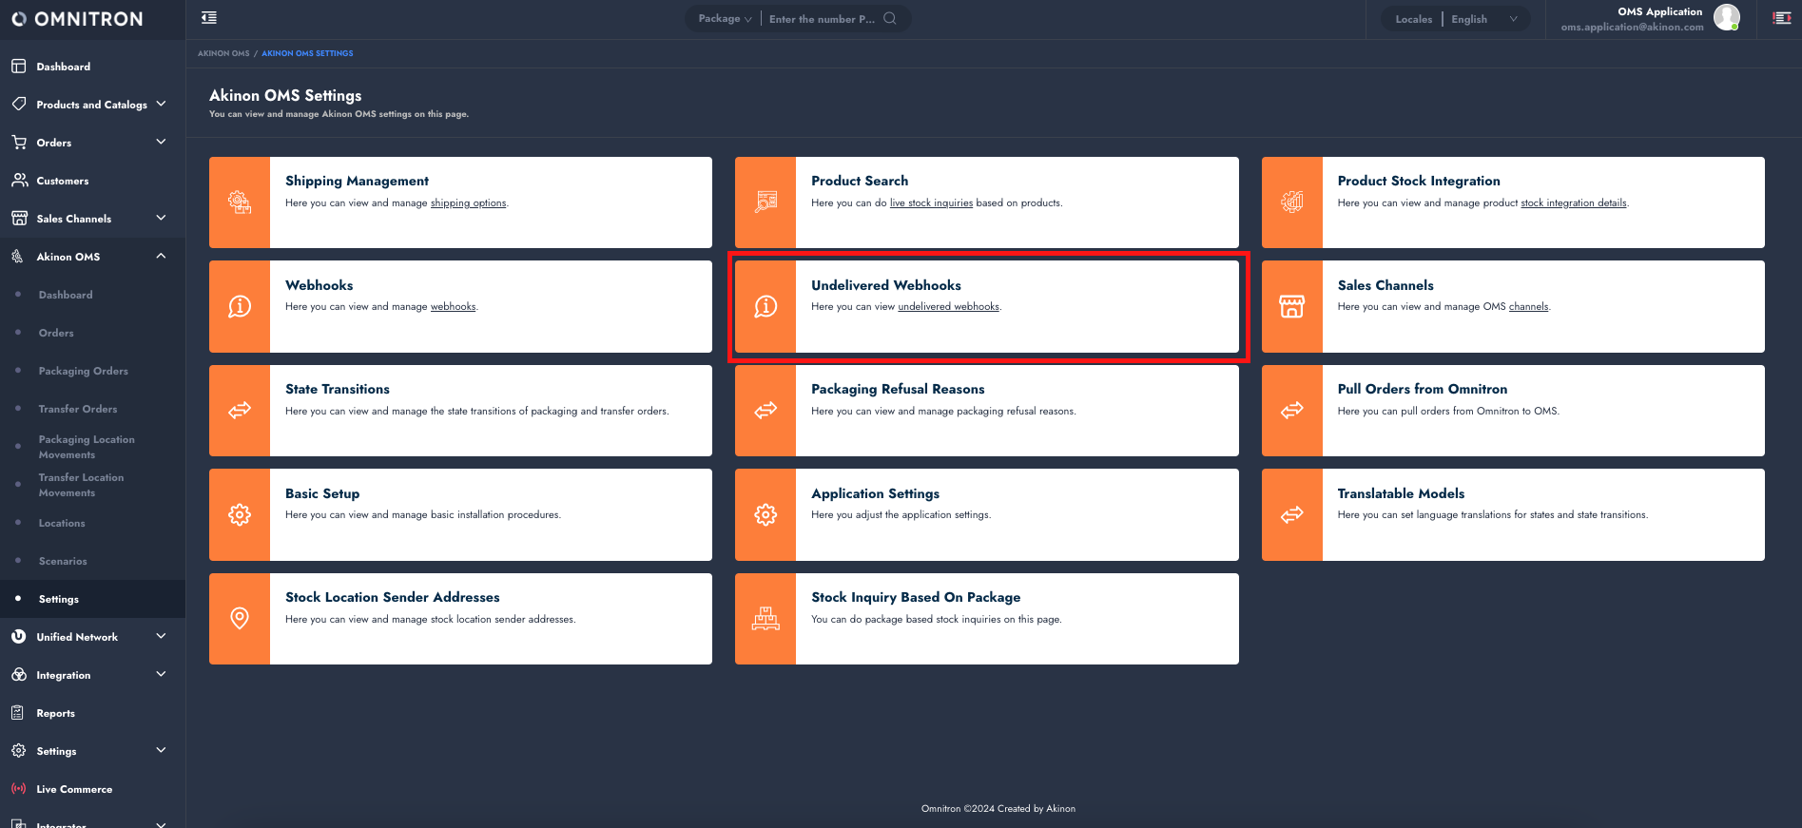
Task: Click the Shipping Management gear icon
Action: 240,202
